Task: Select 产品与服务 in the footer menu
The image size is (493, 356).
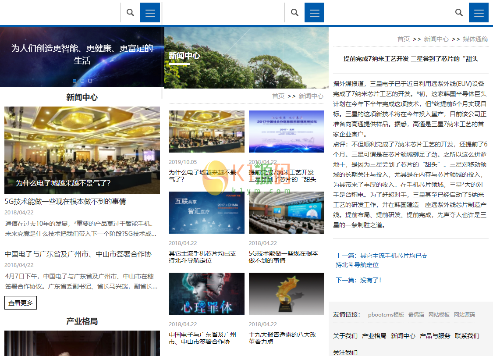Action: [435, 336]
